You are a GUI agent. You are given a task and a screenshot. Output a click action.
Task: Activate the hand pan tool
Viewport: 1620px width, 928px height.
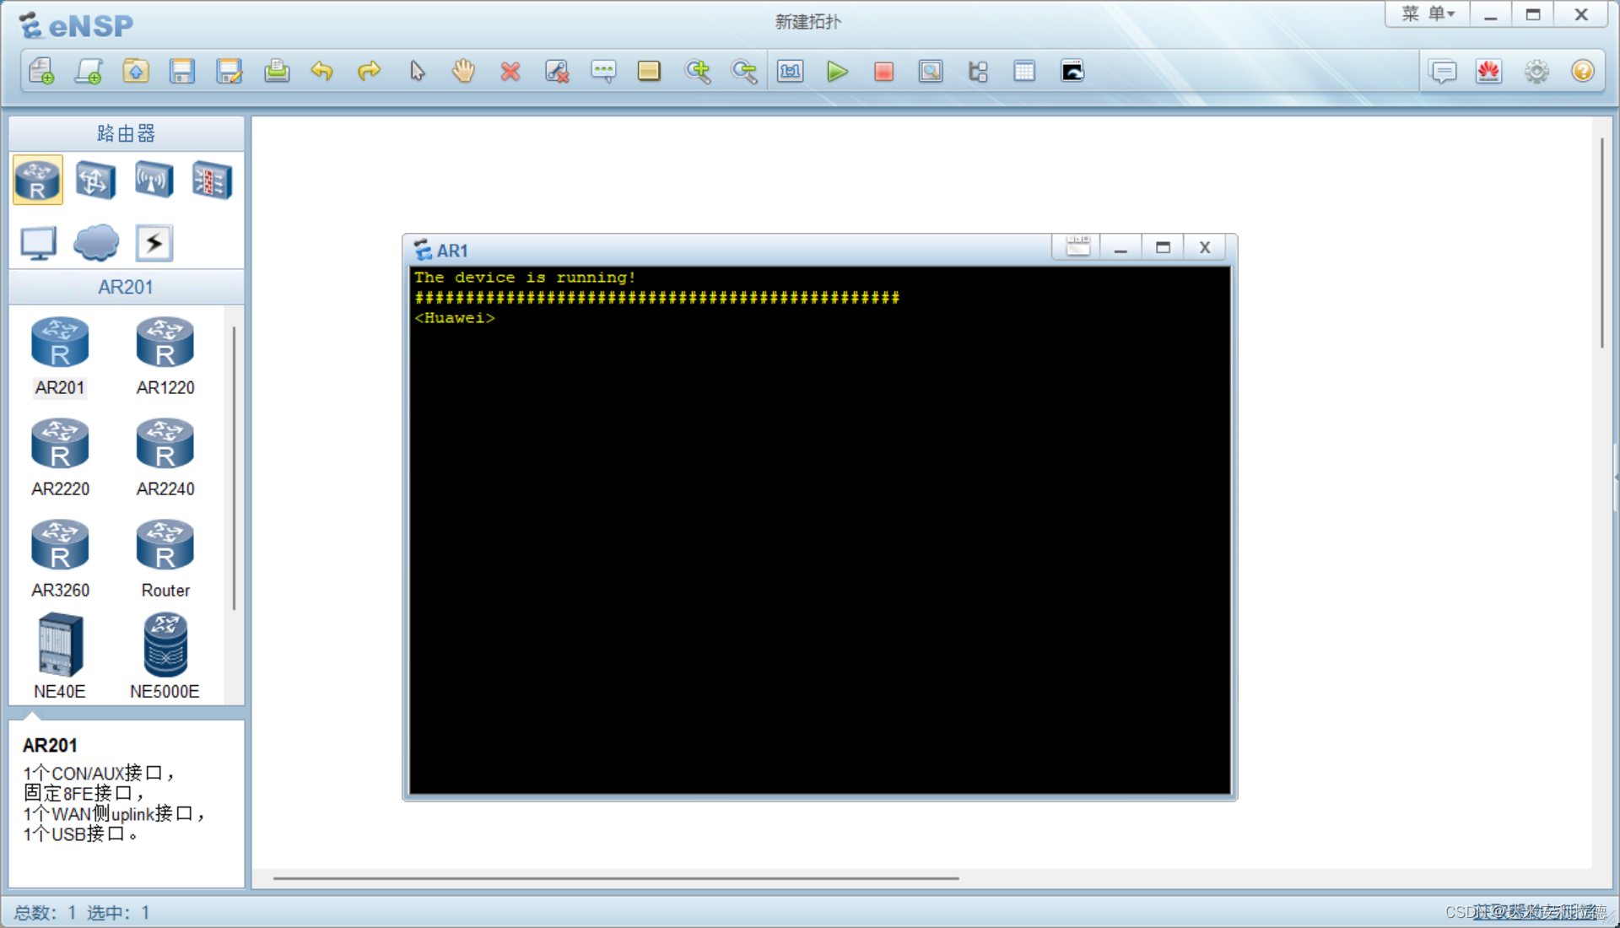pos(463,72)
